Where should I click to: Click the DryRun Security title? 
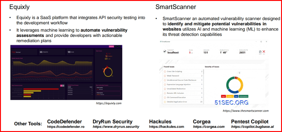[x=113, y=122]
